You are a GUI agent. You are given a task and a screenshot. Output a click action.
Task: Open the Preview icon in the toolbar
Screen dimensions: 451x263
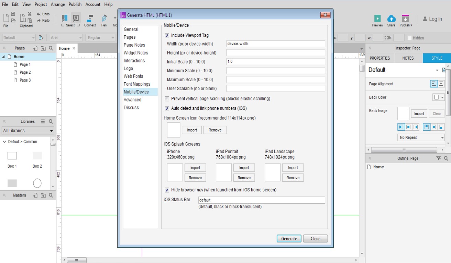pos(377,19)
